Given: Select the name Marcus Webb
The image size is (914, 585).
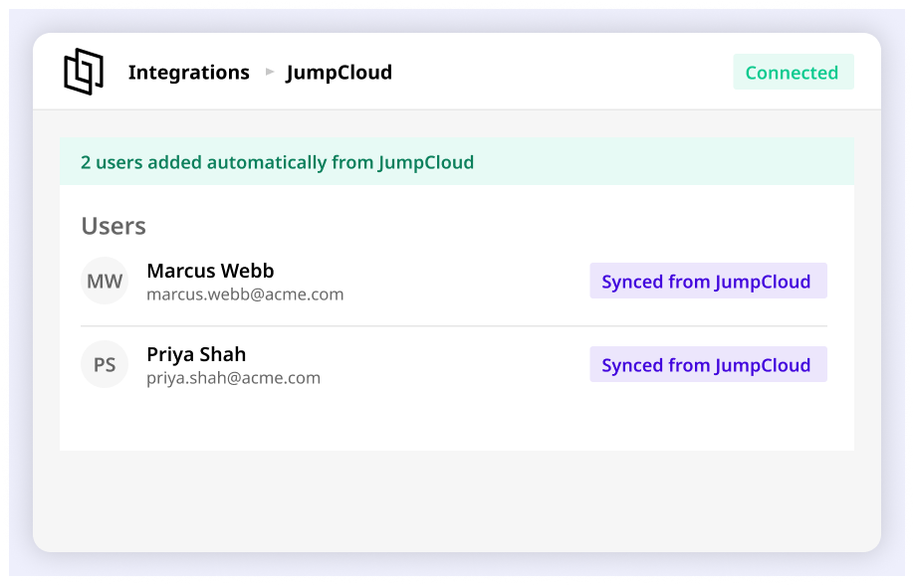Looking at the screenshot, I should [x=210, y=271].
